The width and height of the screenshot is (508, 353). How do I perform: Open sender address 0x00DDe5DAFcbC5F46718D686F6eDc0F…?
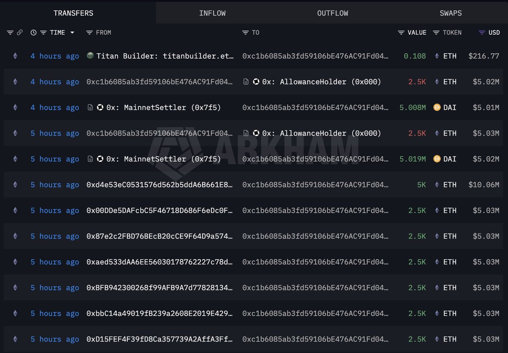click(160, 211)
